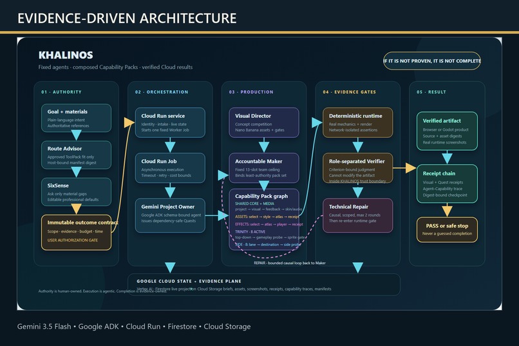Click the 'PASS or safe stop' card
This screenshot has width=519, height=346.
coord(447,229)
